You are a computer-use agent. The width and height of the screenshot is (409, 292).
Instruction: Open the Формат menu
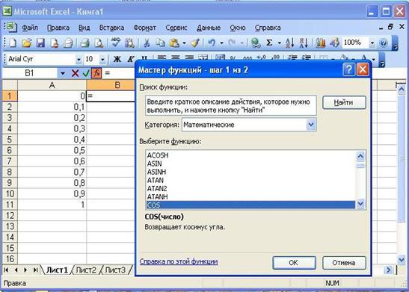[144, 28]
